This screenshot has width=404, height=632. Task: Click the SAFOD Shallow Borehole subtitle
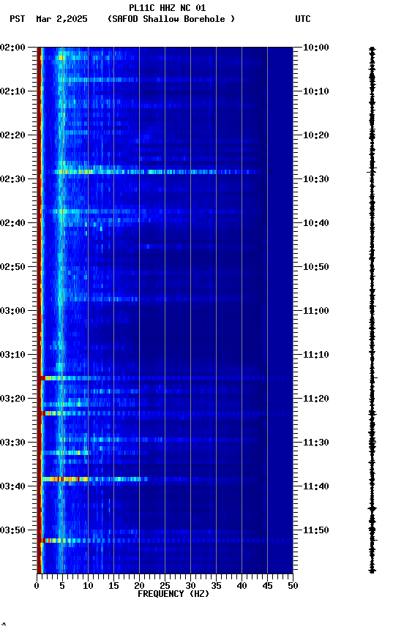coord(171,19)
